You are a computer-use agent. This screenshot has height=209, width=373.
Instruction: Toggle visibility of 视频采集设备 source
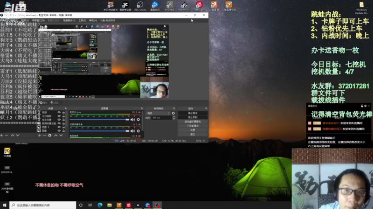(x=59, y=124)
